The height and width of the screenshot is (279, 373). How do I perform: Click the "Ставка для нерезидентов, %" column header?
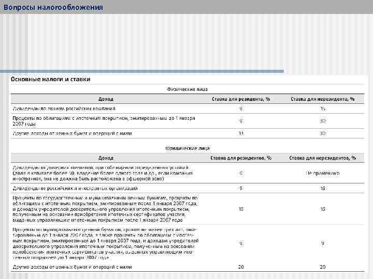(x=323, y=158)
